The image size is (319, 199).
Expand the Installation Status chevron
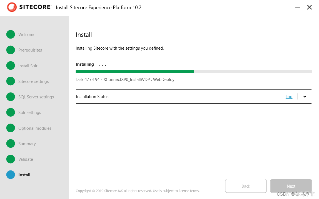pyautogui.click(x=305, y=96)
